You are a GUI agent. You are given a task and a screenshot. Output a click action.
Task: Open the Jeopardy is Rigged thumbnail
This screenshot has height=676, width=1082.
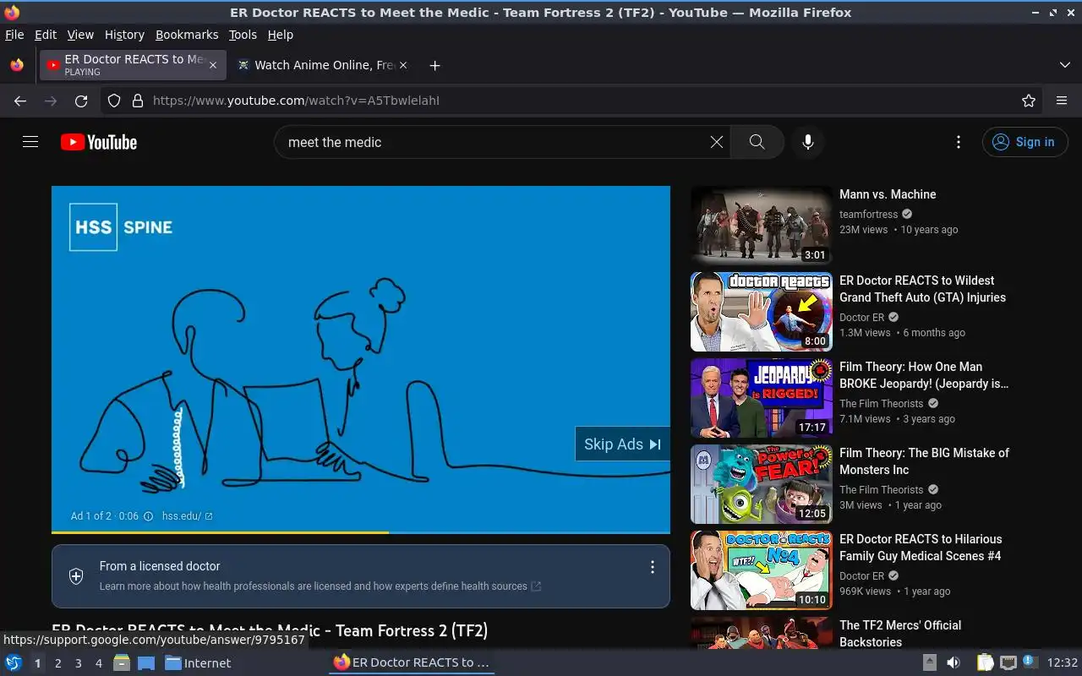click(x=762, y=398)
